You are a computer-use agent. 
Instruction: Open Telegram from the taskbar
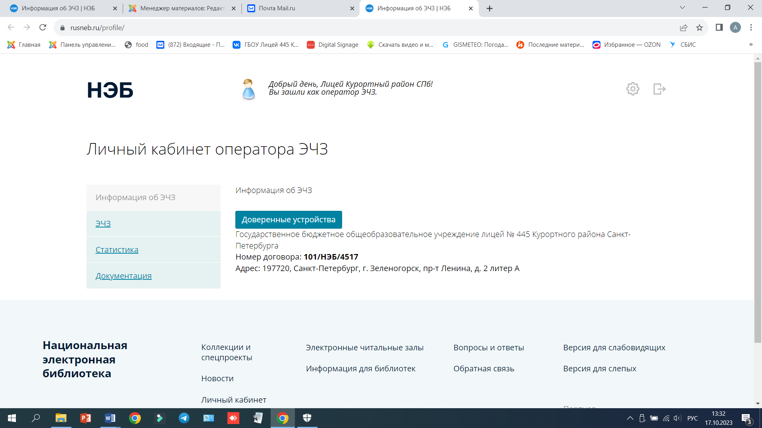click(x=184, y=418)
